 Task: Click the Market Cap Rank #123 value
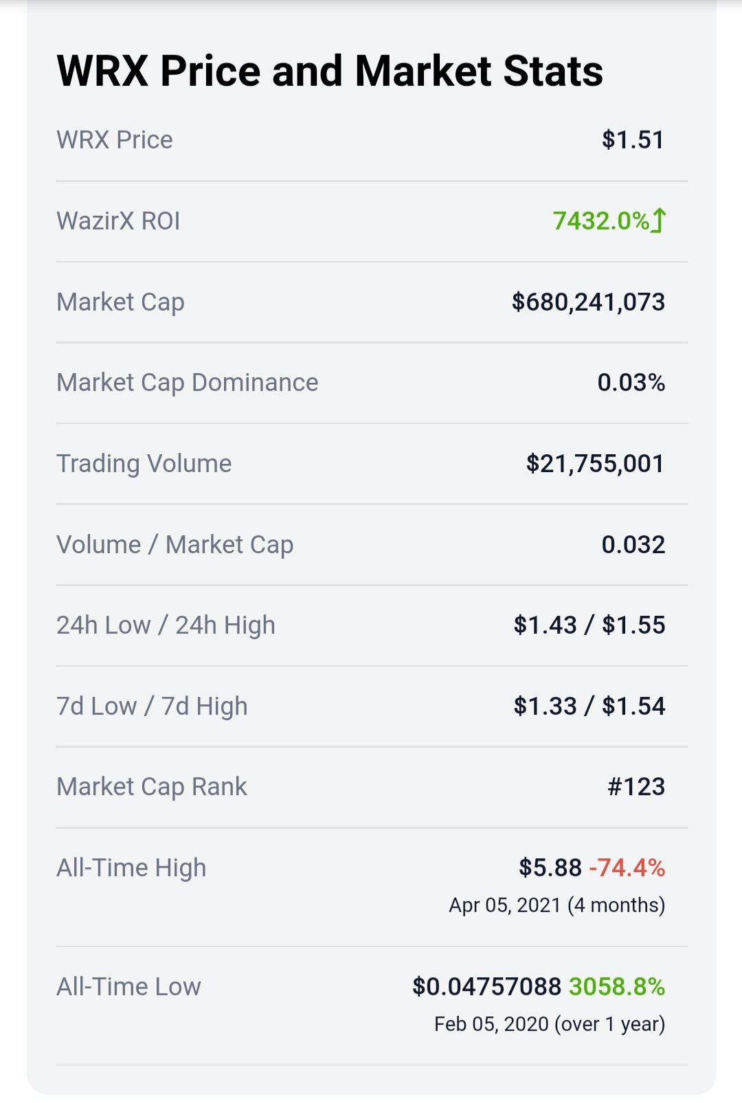click(x=636, y=787)
